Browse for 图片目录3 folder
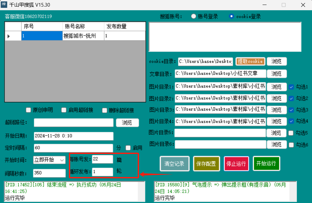The width and height of the screenshot is (312, 203). (x=276, y=110)
